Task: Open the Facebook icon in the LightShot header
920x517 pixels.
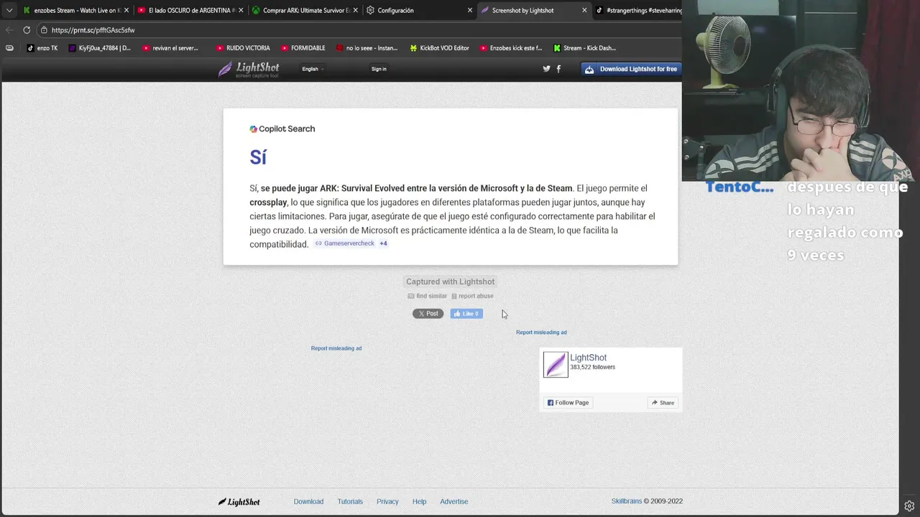Action: pyautogui.click(x=558, y=69)
